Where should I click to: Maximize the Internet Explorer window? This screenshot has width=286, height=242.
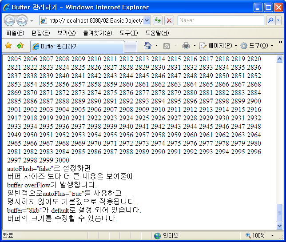click(x=268, y=8)
